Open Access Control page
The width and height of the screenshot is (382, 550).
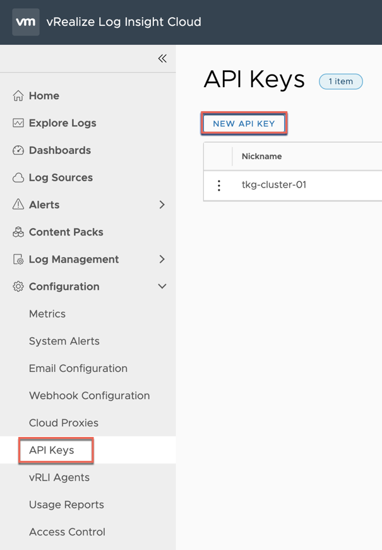coord(67,532)
